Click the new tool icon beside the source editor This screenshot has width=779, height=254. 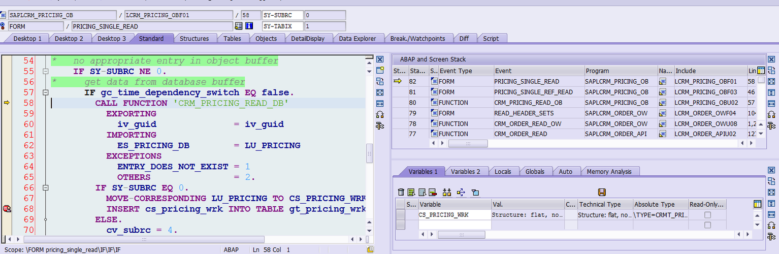click(379, 70)
